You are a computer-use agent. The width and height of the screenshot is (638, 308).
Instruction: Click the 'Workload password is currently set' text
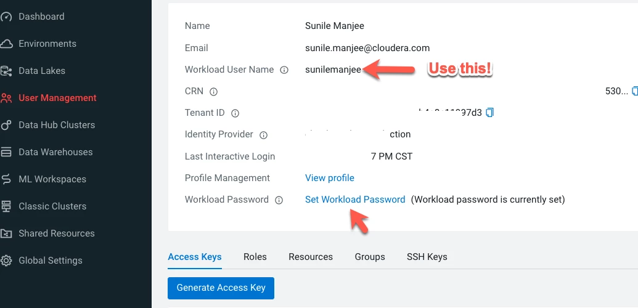(488, 200)
